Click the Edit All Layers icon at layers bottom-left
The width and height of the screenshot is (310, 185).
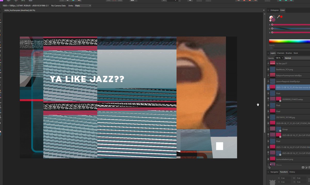point(269,167)
